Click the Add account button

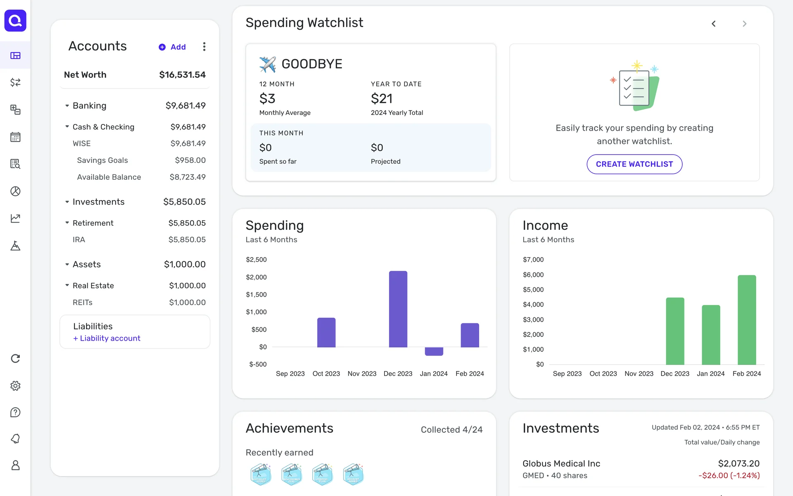click(173, 47)
